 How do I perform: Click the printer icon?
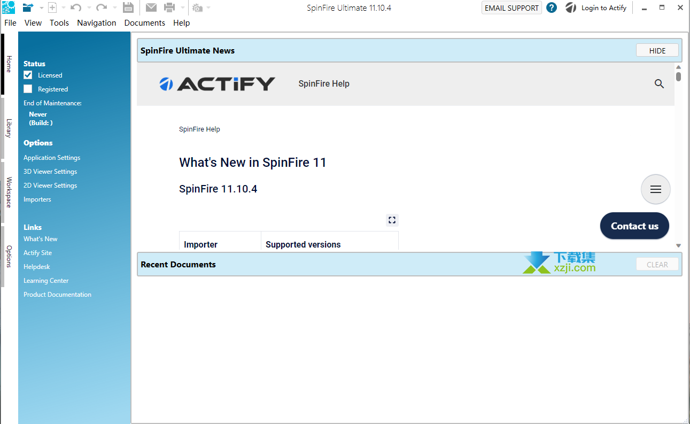click(169, 7)
